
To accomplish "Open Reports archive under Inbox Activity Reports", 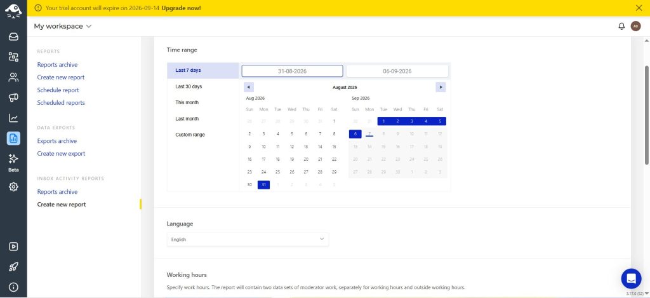I will 57,192.
